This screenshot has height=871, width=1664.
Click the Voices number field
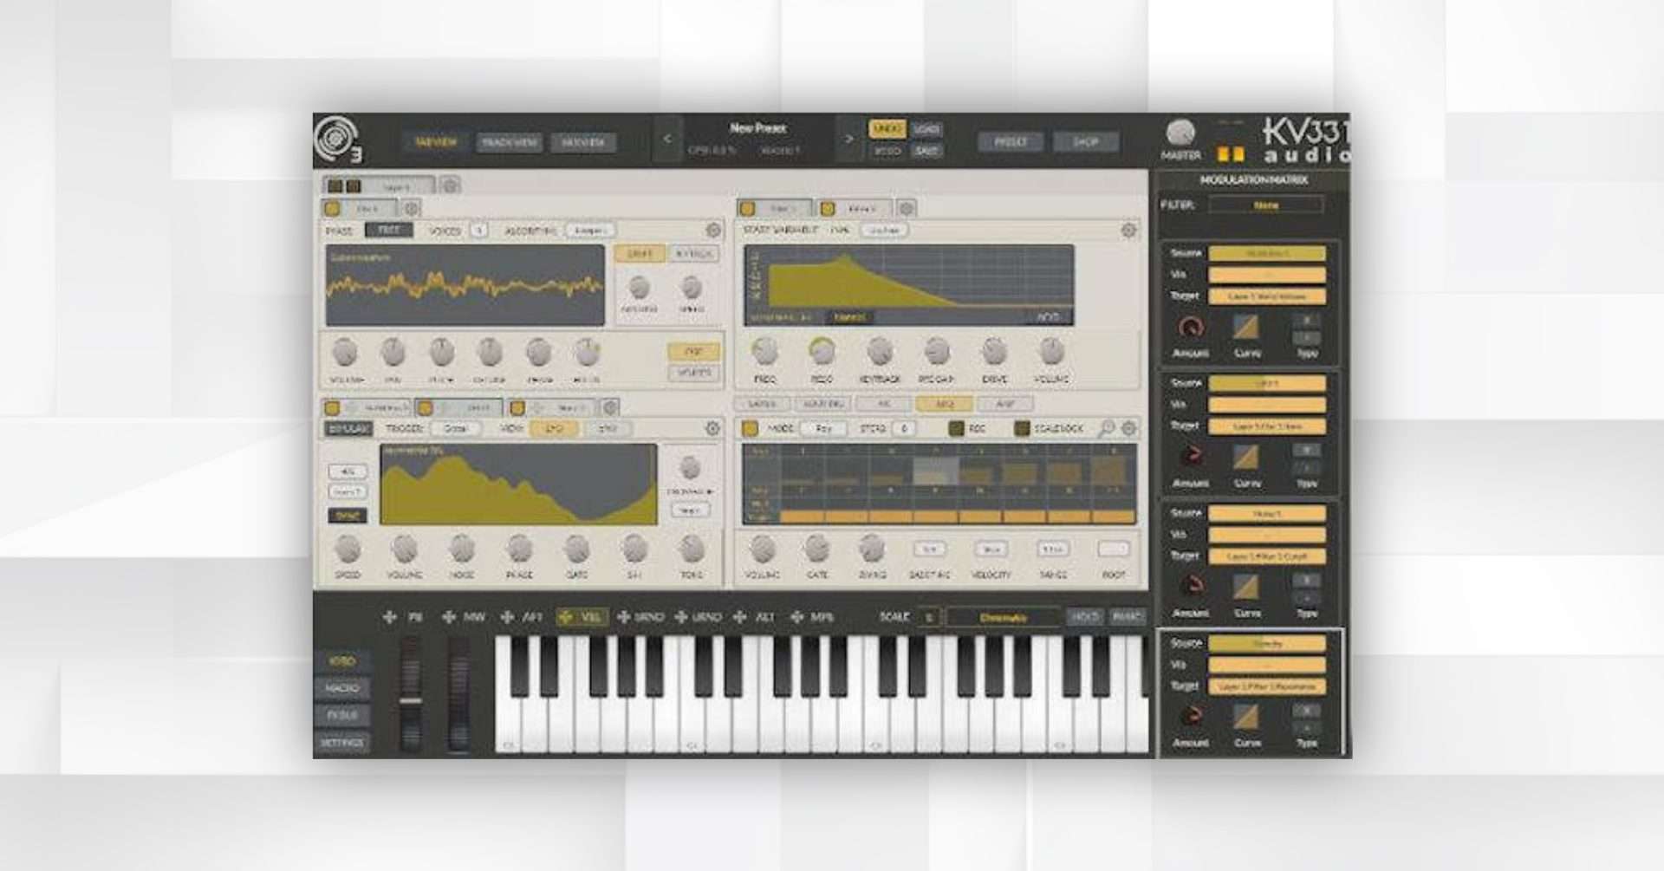(x=478, y=231)
